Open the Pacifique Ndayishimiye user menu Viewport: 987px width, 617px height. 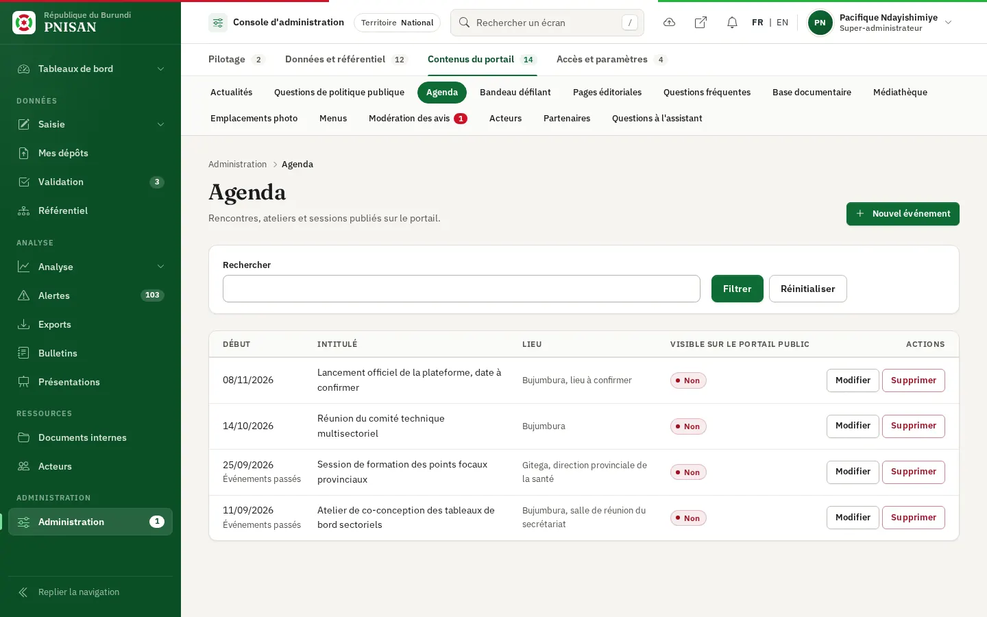[881, 23]
